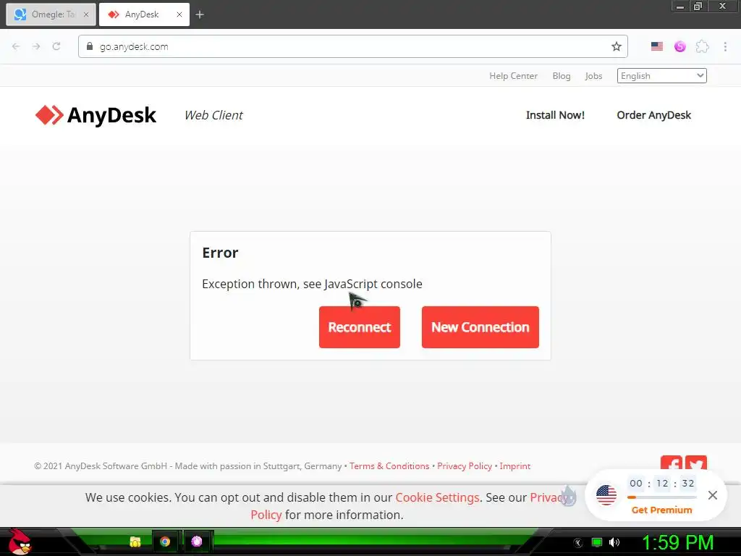This screenshot has width=741, height=556.
Task: Switch to the Omegle tab
Action: (51, 14)
